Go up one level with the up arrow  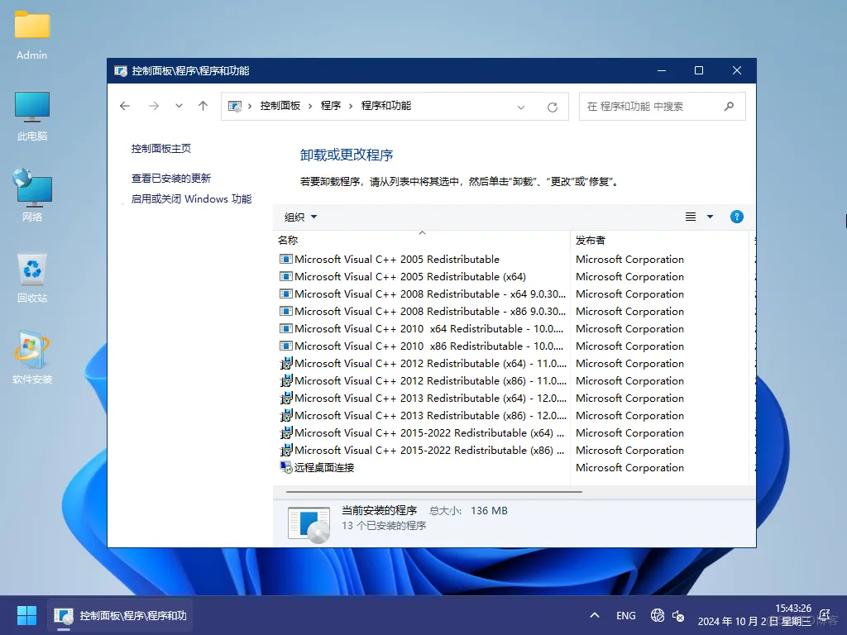coord(203,106)
